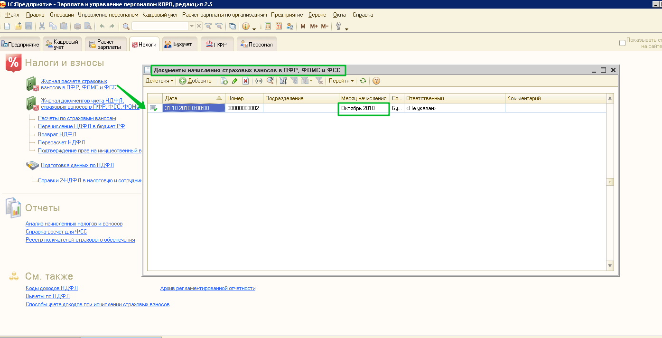Click the Cut scissors icon
The height and width of the screenshot is (338, 662).
42,26
